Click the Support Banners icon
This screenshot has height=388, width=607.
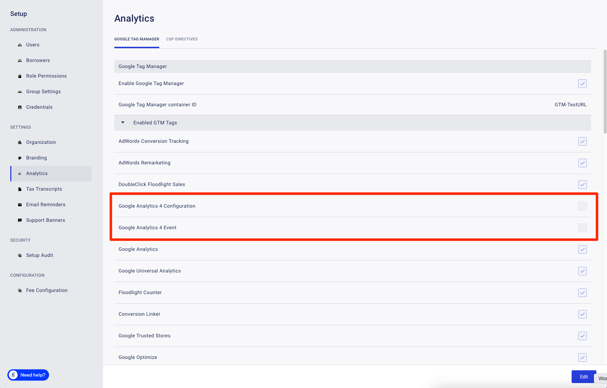[20, 220]
